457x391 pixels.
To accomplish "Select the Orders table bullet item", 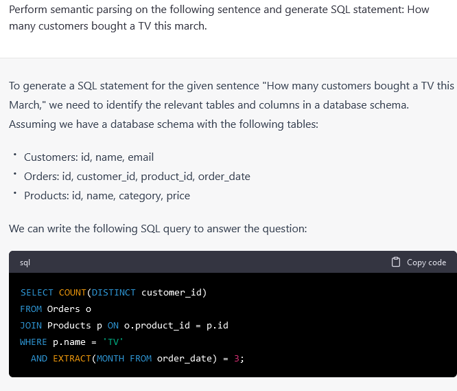I will (137, 177).
